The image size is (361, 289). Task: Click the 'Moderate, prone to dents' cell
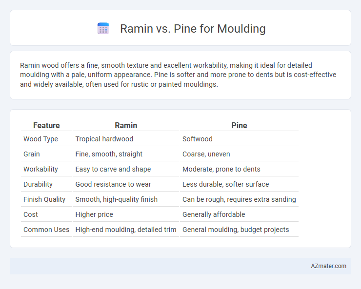pyautogui.click(x=221, y=169)
